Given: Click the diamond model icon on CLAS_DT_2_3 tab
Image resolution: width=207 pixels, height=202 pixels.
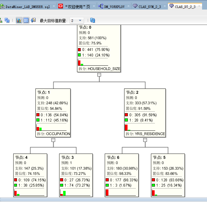Looking at the screenshot, I should [171, 6].
